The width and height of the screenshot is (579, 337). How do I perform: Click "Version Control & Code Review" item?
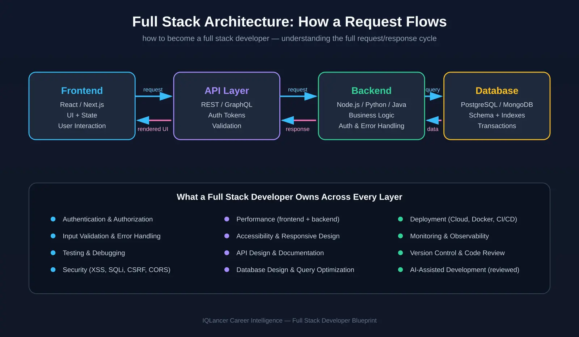(x=457, y=253)
